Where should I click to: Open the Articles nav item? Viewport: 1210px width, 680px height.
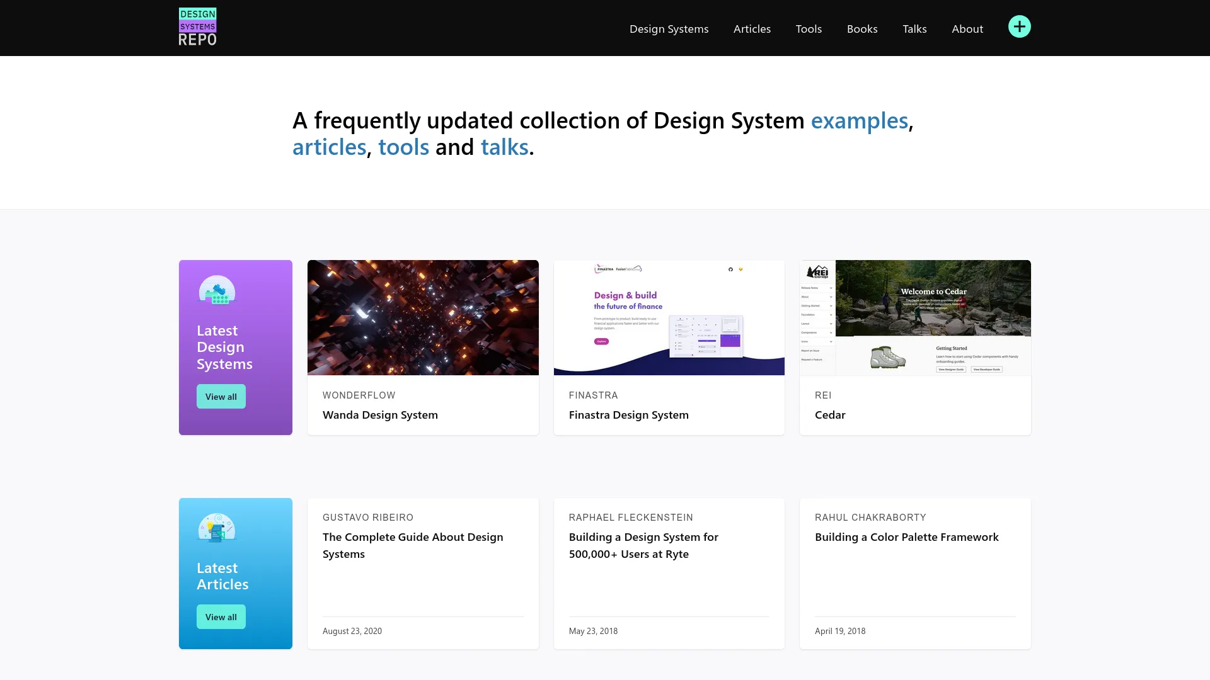(x=752, y=29)
